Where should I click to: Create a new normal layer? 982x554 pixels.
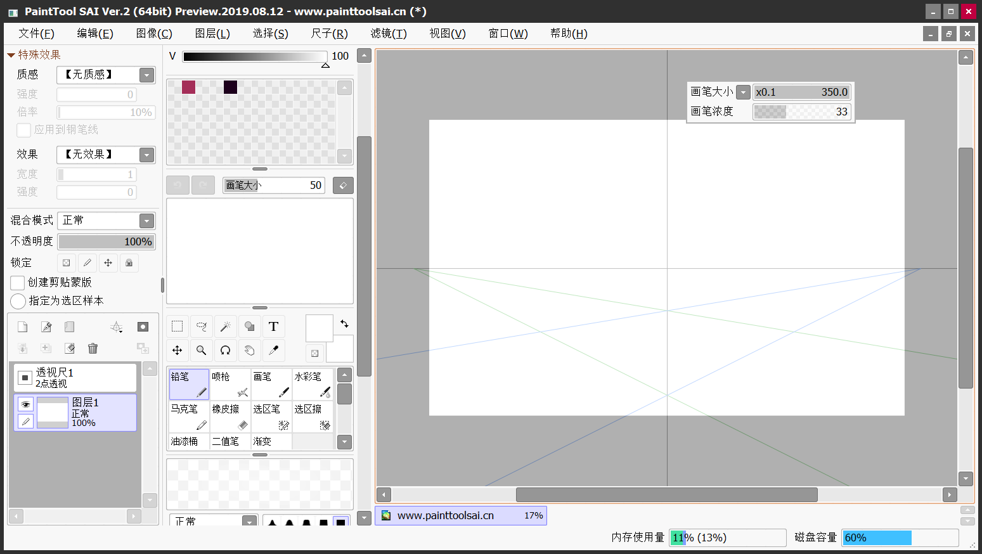click(x=22, y=326)
